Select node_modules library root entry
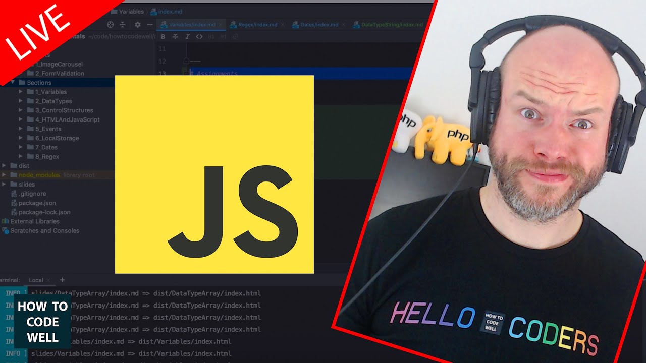Screen dimensions: 646x363 pyautogui.click(x=57, y=175)
